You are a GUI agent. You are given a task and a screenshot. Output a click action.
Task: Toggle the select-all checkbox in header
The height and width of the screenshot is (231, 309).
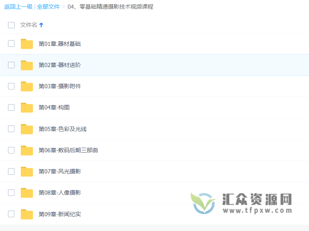click(11, 25)
